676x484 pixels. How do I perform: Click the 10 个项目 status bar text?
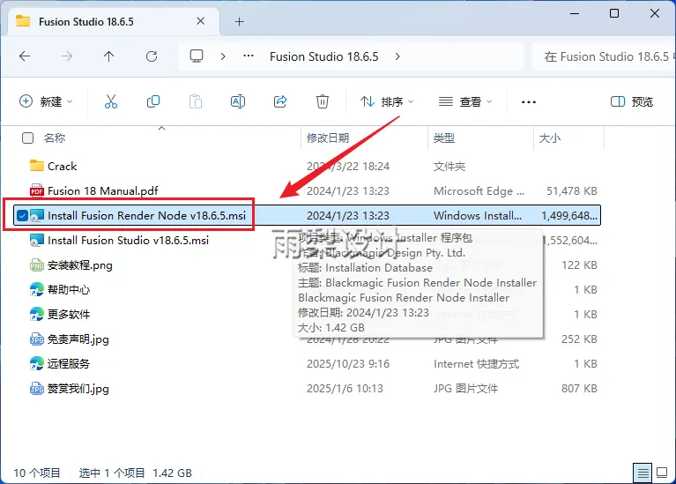[x=37, y=473]
